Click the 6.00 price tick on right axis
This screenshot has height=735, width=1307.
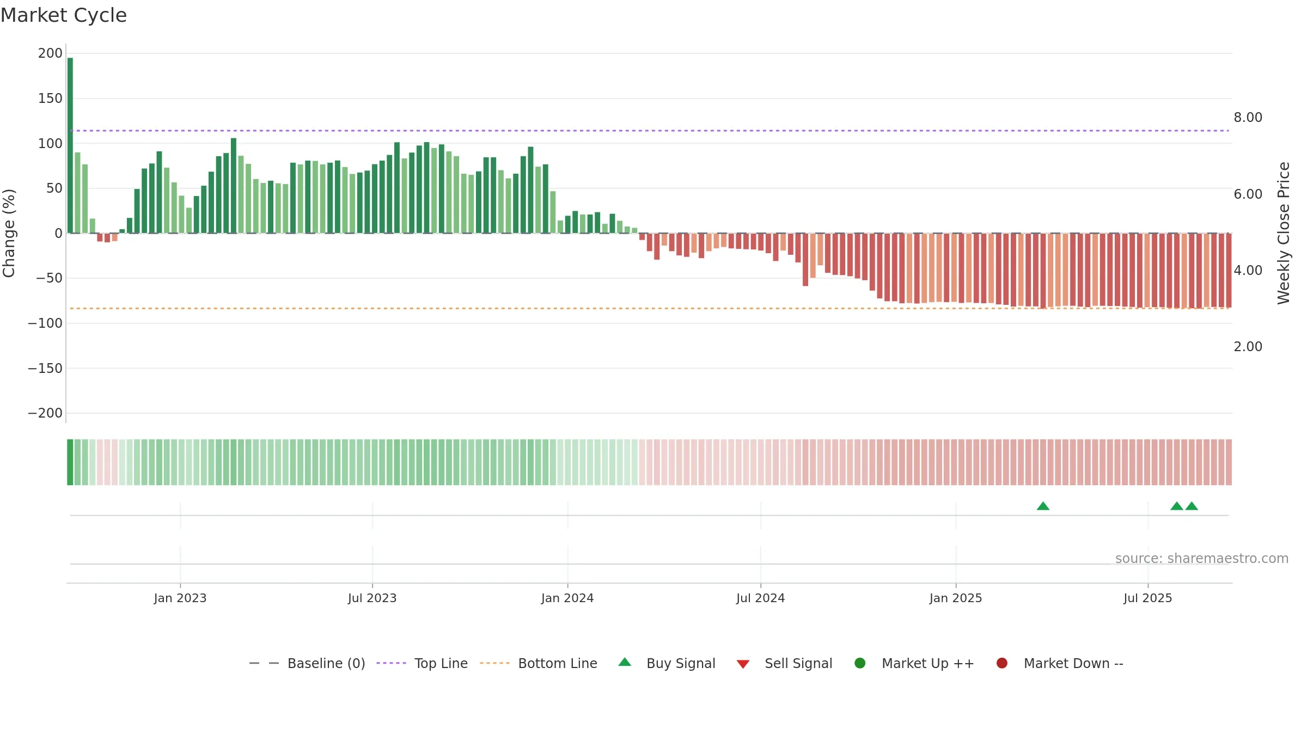click(1248, 194)
